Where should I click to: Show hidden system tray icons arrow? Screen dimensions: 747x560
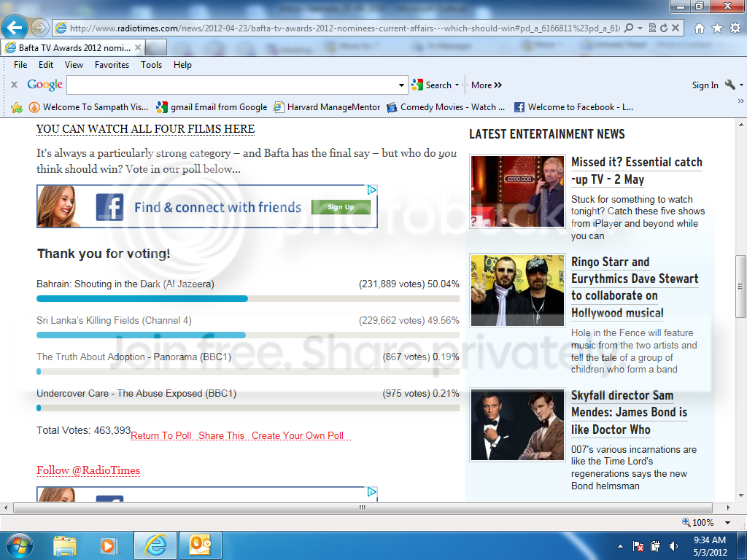(620, 546)
